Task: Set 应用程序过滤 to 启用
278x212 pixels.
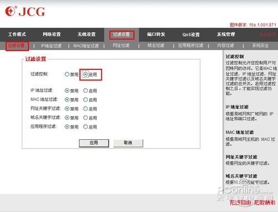Action: click(85, 127)
